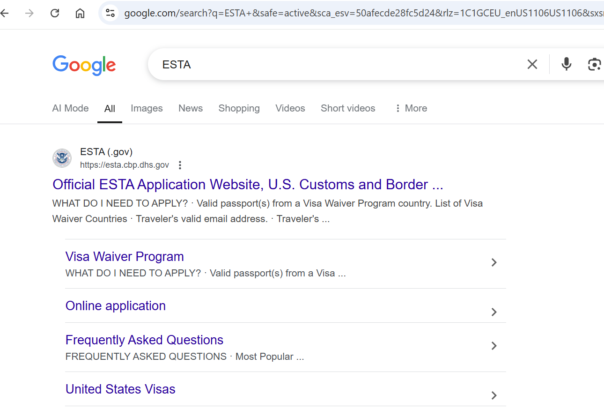Open the United States Visas sitelink
The height and width of the screenshot is (409, 604).
tap(120, 389)
